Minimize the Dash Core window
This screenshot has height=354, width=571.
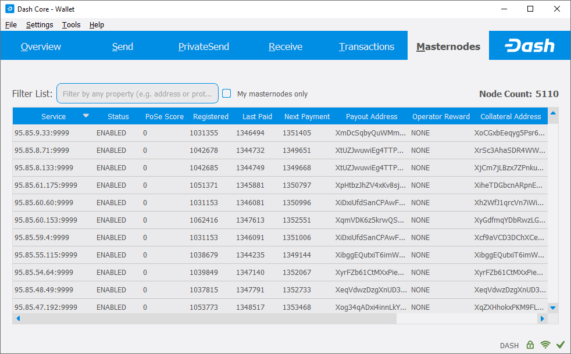(x=504, y=9)
